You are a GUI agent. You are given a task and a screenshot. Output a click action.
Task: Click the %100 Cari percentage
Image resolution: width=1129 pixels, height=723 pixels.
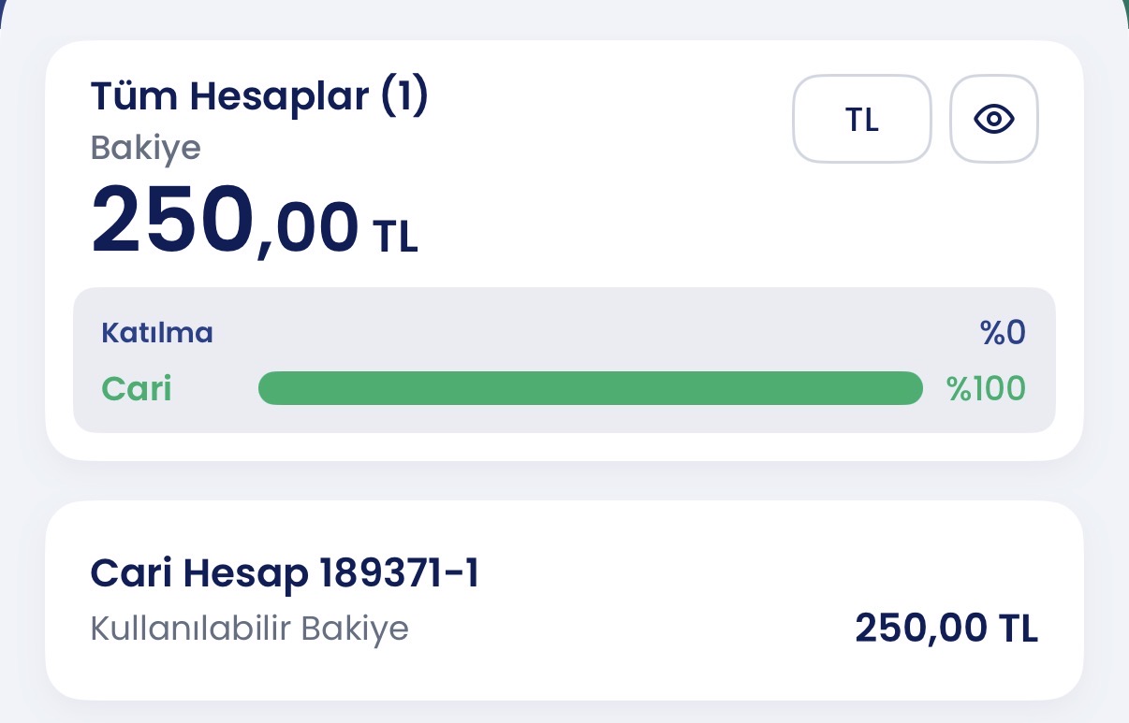coord(987,388)
